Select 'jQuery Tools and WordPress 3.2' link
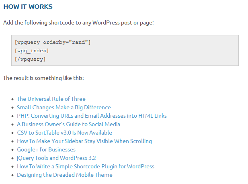The width and height of the screenshot is (248, 184). click(56, 158)
